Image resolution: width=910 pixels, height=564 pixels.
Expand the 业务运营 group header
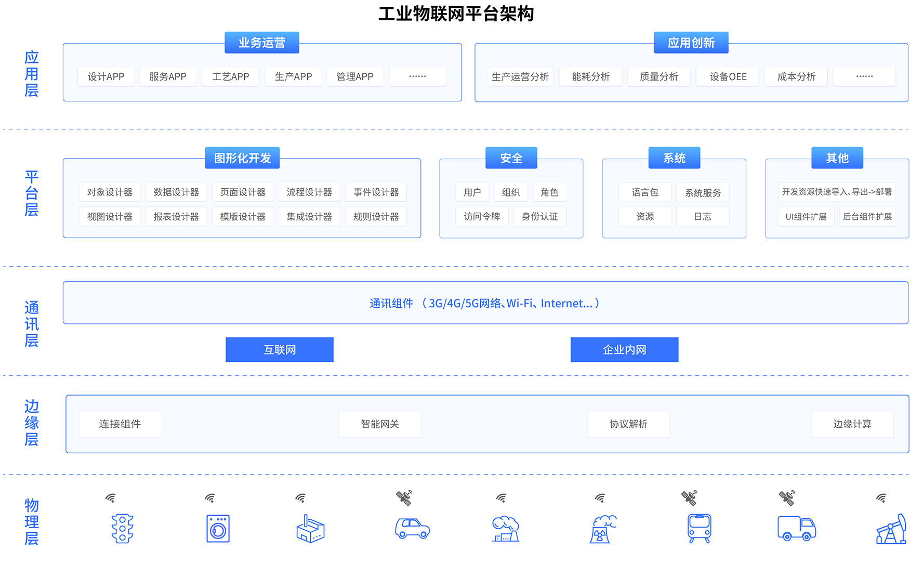(x=262, y=43)
